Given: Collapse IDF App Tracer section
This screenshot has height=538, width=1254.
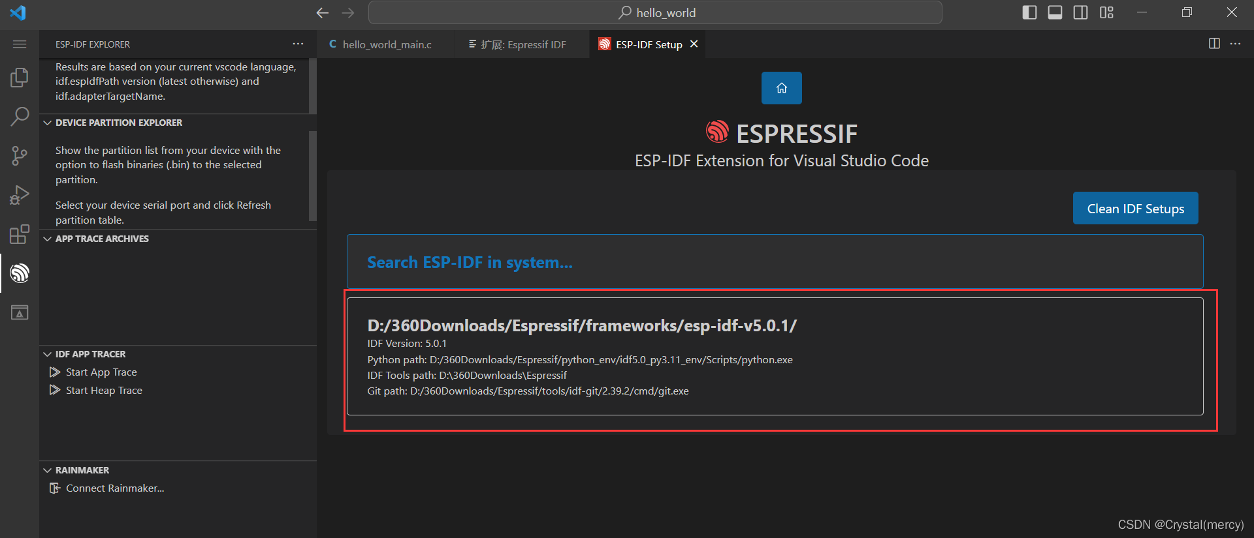Looking at the screenshot, I should 178,354.
